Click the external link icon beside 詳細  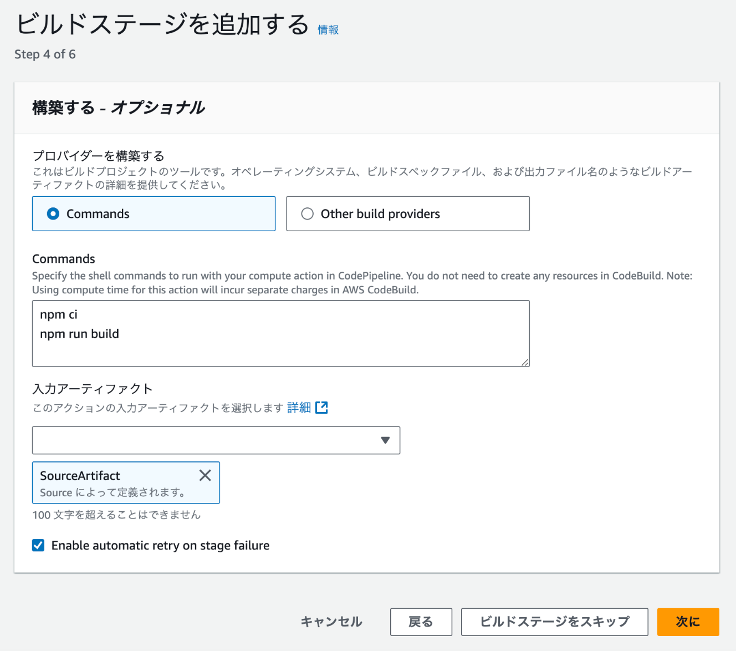[x=321, y=408]
